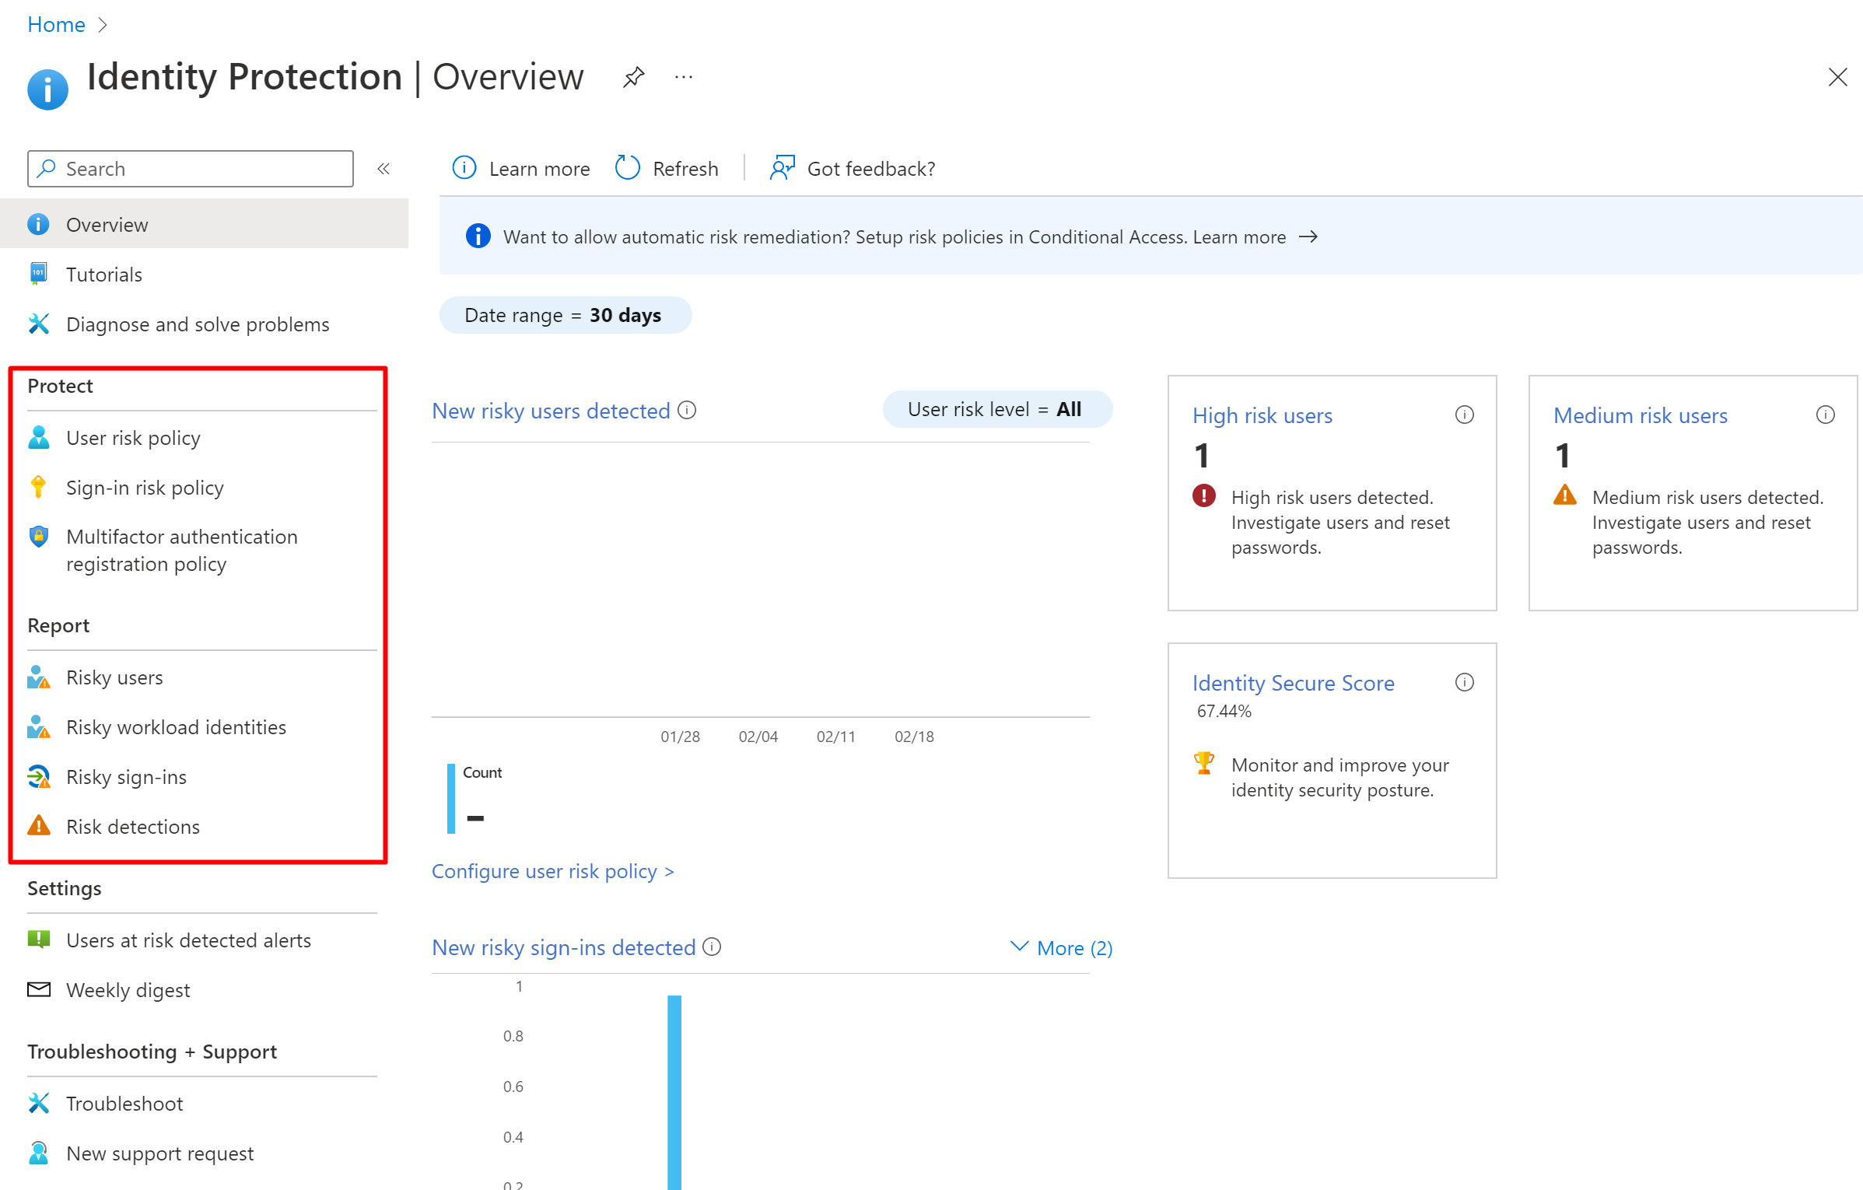Click the Refresh icon in toolbar
1863x1190 pixels.
[627, 168]
